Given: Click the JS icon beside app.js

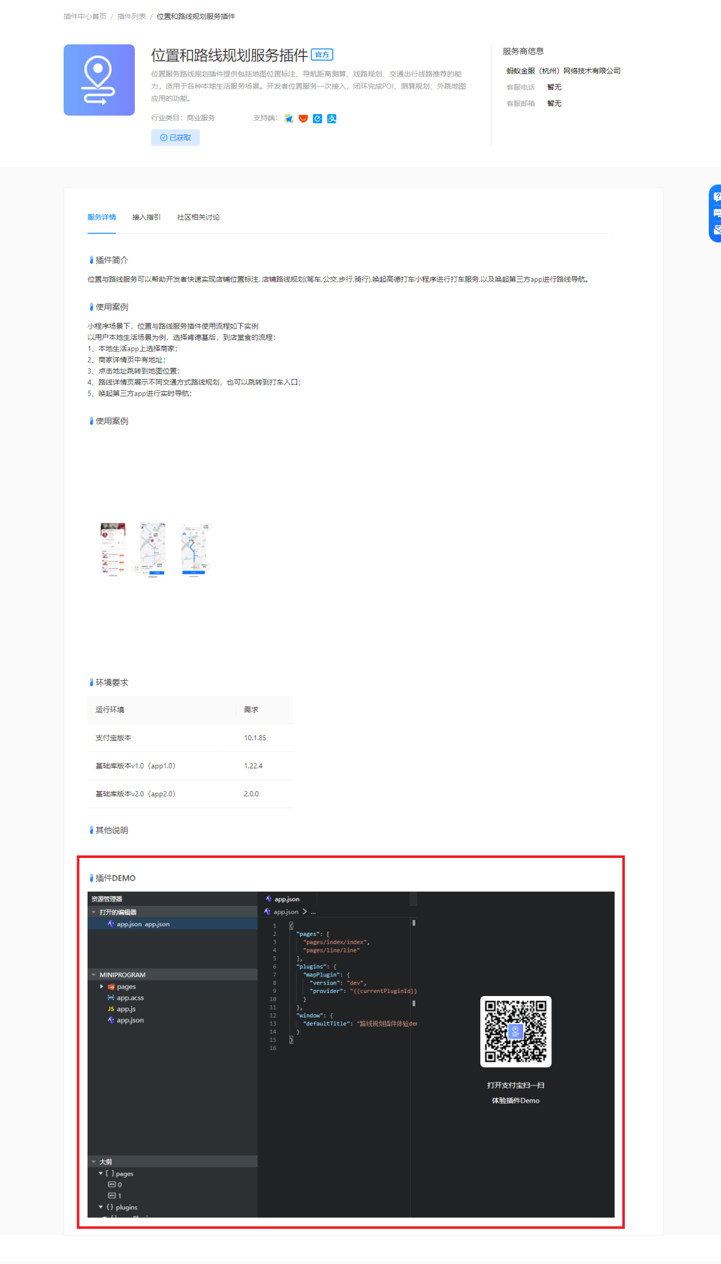Looking at the screenshot, I should click(111, 1009).
